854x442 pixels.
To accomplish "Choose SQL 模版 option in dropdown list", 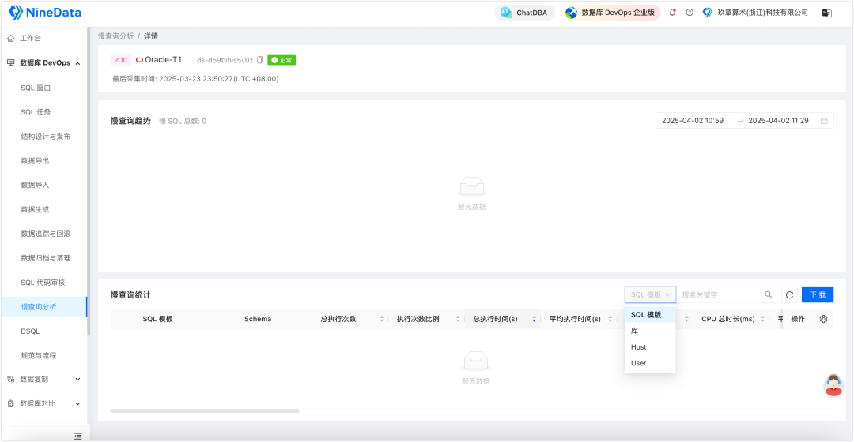I will click(650, 315).
